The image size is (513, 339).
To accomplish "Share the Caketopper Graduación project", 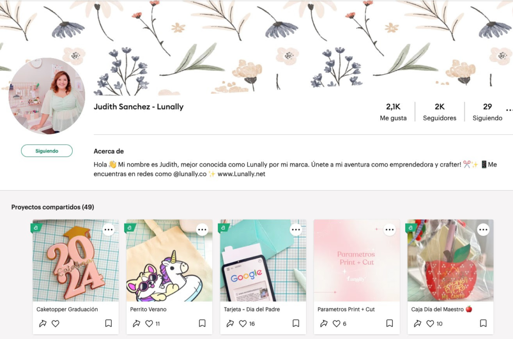I will pyautogui.click(x=43, y=323).
